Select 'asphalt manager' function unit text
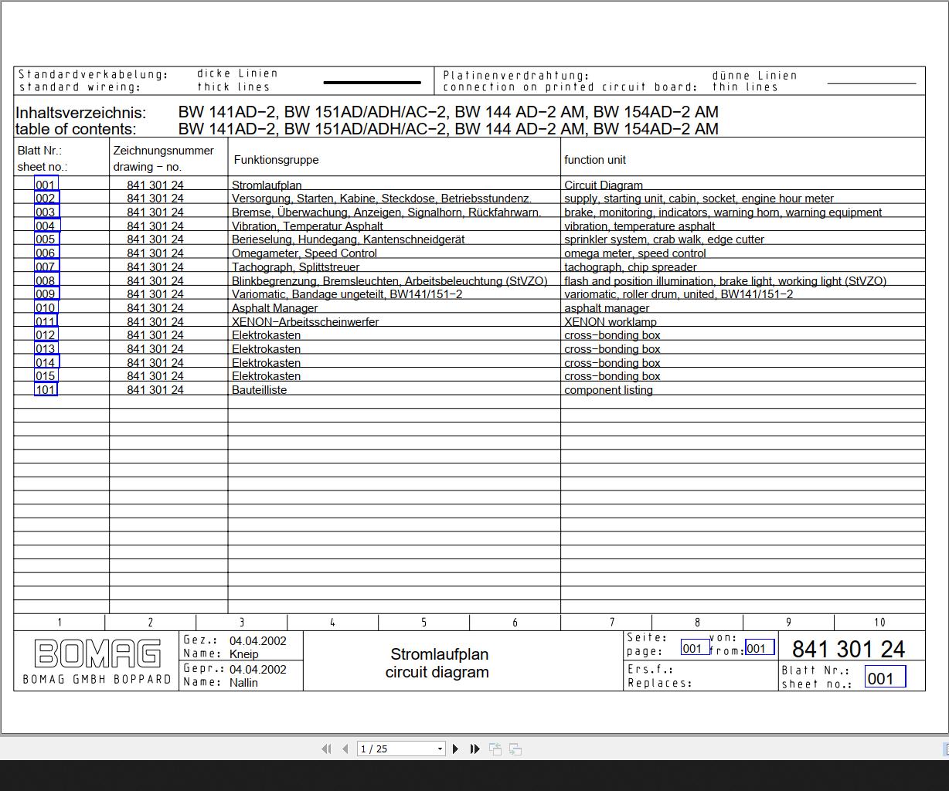The width and height of the screenshot is (949, 791). coord(607,308)
